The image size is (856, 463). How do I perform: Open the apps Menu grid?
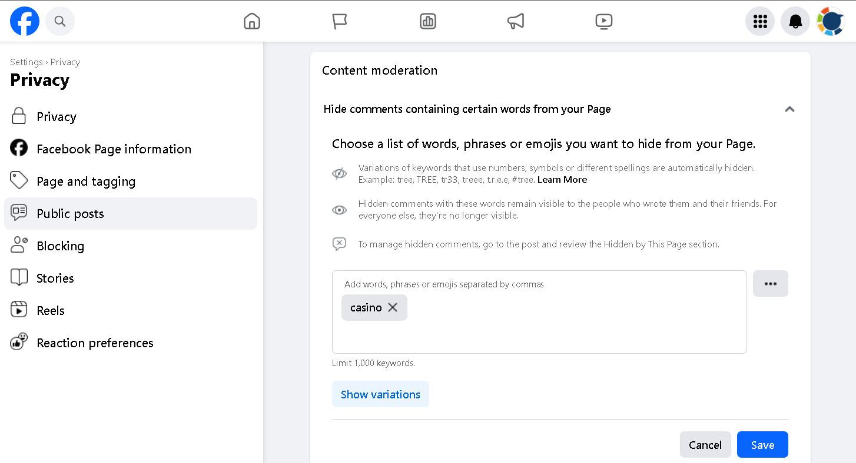[x=760, y=21]
